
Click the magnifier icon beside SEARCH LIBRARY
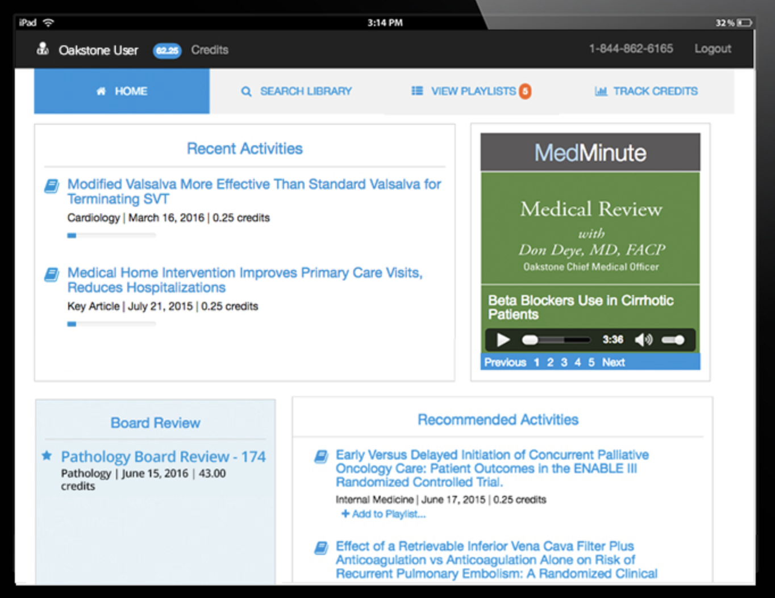(x=246, y=91)
